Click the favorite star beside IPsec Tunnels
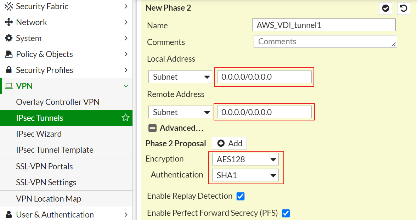The height and width of the screenshot is (220, 418). click(125, 118)
